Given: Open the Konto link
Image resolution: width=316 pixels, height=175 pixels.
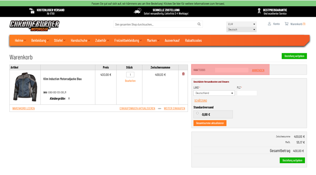Looking at the screenshot, I should [x=276, y=24].
